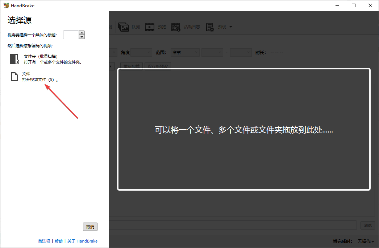Open 首选项 preferences link
Image resolution: width=379 pixels, height=248 pixels.
pos(44,241)
